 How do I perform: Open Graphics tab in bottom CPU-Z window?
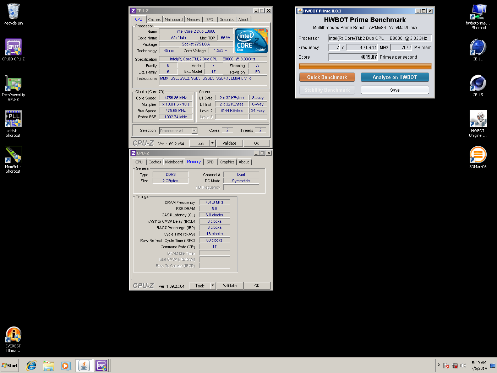[x=227, y=162]
